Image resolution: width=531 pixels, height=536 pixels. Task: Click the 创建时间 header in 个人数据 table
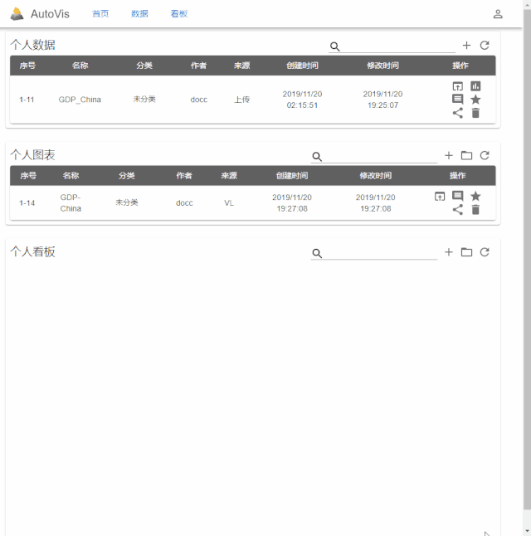point(302,66)
